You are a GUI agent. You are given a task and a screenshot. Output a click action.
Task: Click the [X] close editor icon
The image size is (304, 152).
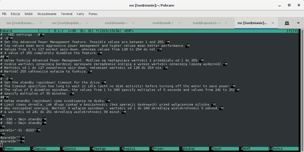pos(296,31)
